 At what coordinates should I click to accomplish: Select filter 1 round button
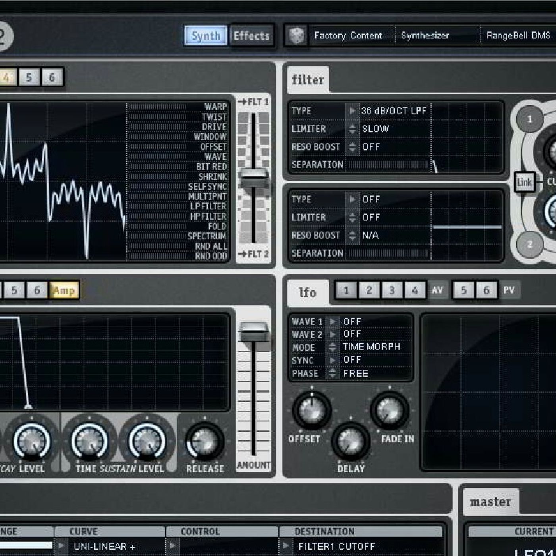point(529,119)
